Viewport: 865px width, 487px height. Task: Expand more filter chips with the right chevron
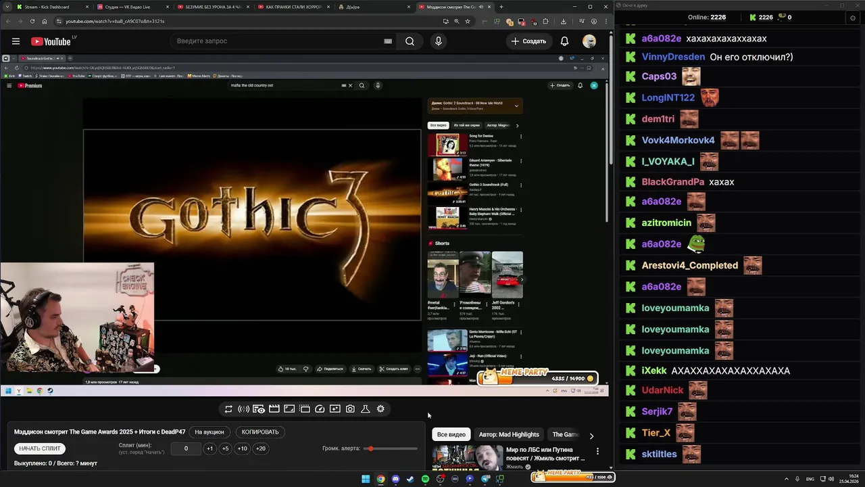[591, 436]
